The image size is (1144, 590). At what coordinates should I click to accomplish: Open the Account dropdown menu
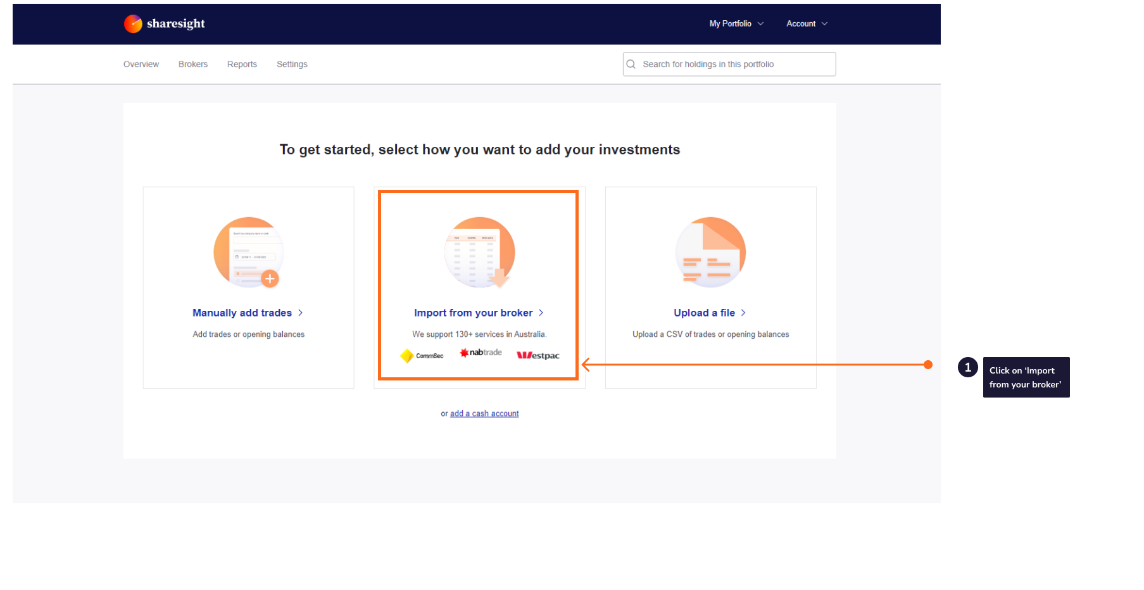click(807, 23)
